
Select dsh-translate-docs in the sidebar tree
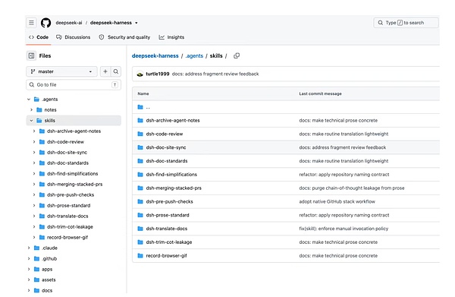coord(67,216)
